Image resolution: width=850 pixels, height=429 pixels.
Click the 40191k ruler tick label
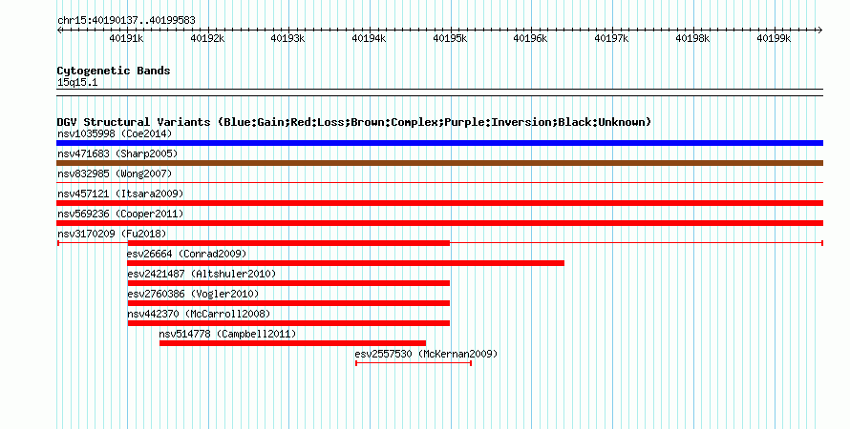click(x=126, y=38)
